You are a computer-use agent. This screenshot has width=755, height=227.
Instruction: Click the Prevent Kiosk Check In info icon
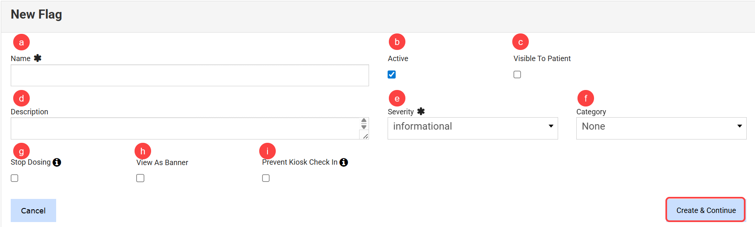343,163
